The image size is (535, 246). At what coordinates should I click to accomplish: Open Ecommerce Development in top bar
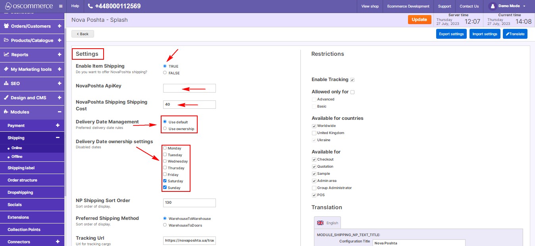pos(408,6)
